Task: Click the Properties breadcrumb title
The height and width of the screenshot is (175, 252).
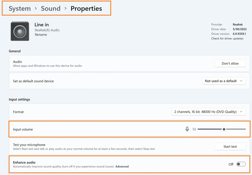Action: coord(86,9)
